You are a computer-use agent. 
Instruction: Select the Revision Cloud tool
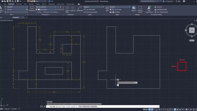click(x=140, y=10)
